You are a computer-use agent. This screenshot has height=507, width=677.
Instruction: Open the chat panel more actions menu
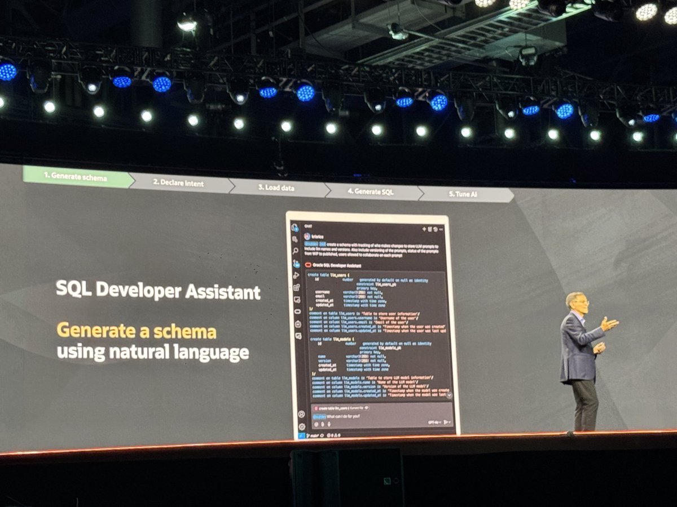pyautogui.click(x=441, y=229)
